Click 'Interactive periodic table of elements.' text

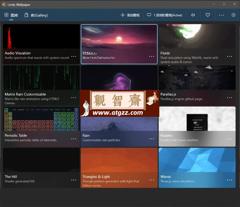[31, 140]
